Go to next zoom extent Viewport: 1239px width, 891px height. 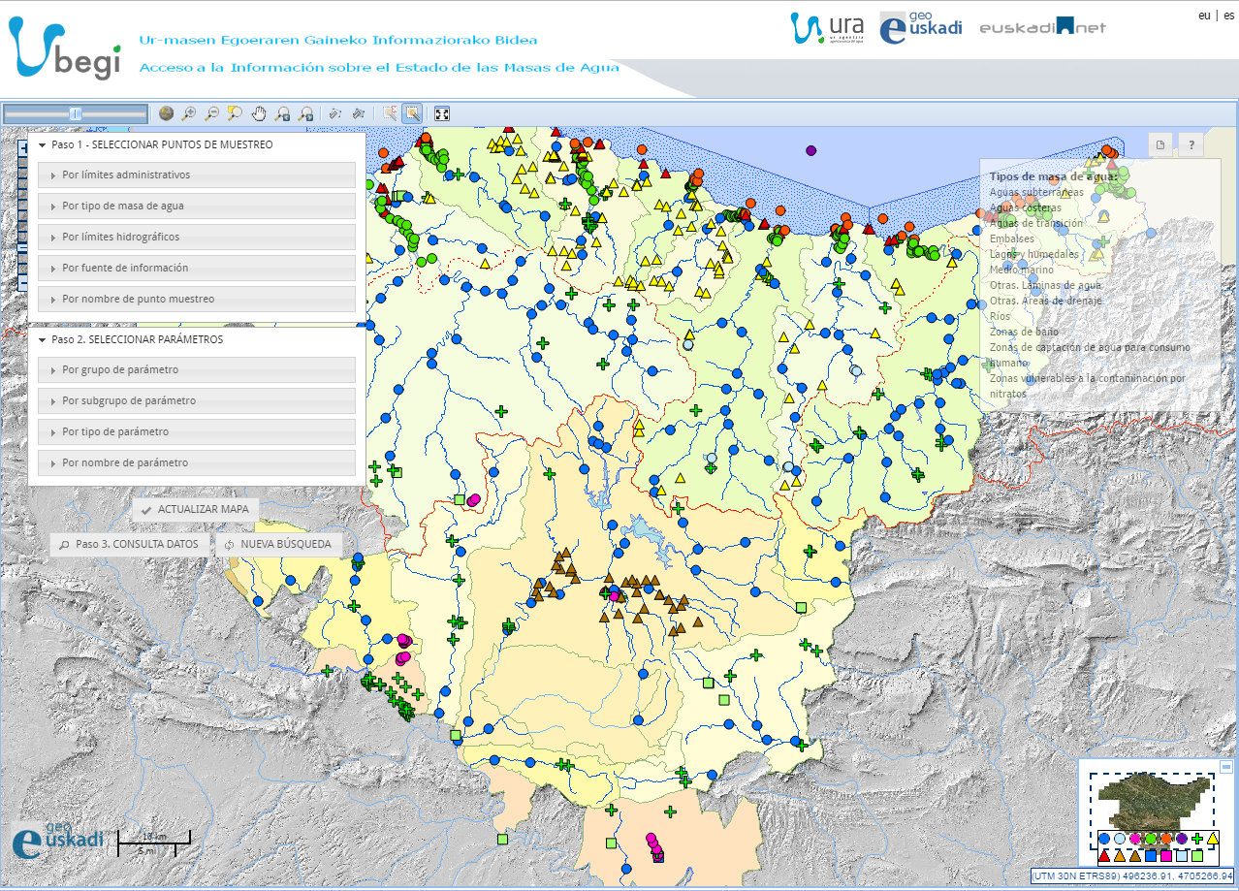(305, 113)
